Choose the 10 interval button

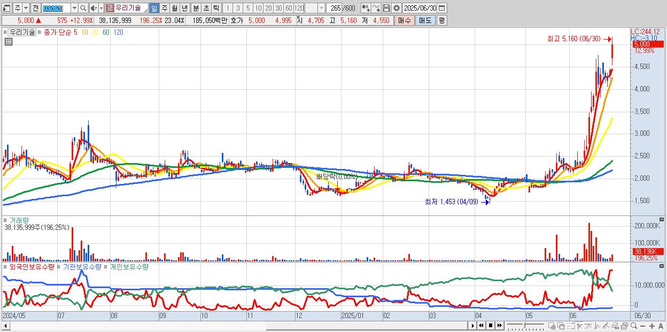pyautogui.click(x=258, y=8)
